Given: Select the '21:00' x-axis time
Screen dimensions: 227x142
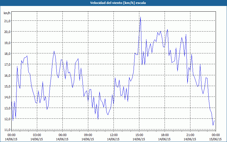Looking at the screenshot, I should [x=190, y=135].
